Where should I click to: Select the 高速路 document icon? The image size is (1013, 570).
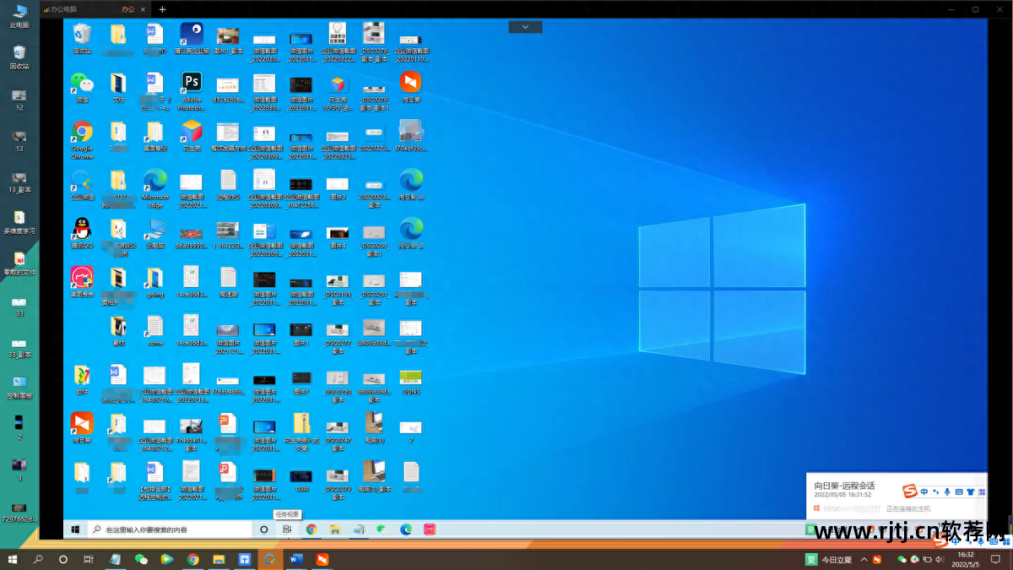click(x=228, y=282)
